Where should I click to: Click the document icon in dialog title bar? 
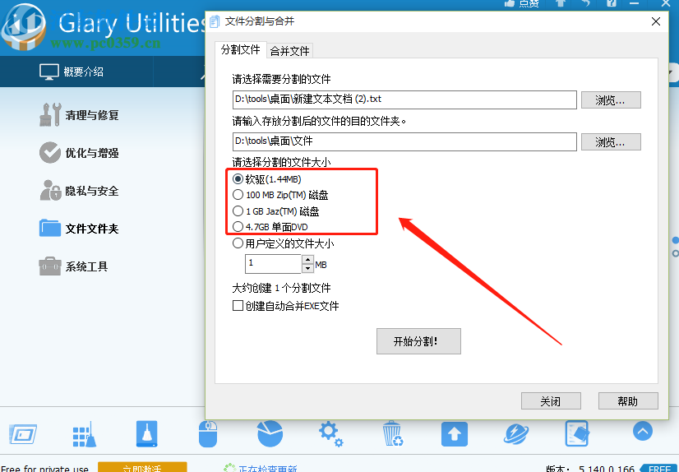point(215,21)
